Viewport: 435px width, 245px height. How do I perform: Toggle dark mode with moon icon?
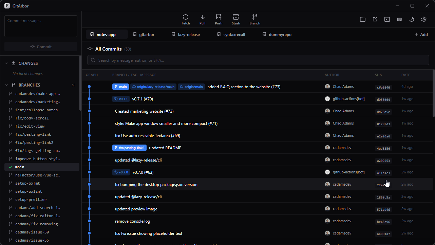(x=411, y=19)
